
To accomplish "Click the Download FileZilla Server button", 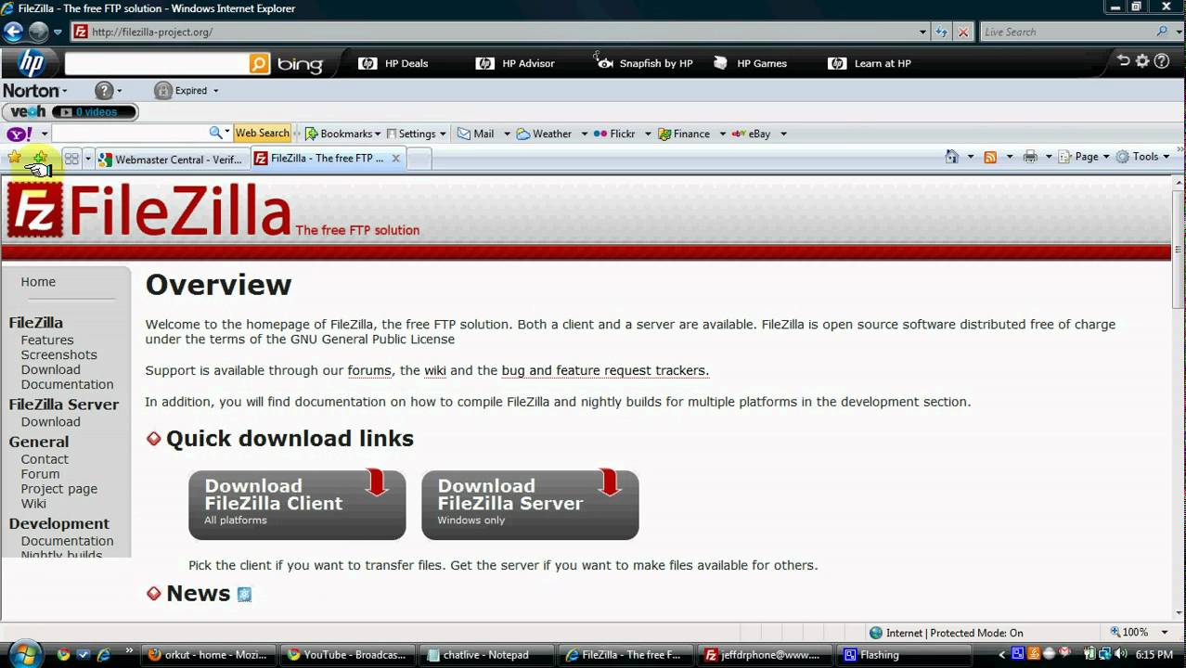I will (530, 505).
